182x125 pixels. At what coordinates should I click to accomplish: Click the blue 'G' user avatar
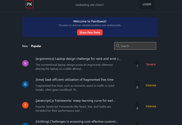tap(25, 84)
